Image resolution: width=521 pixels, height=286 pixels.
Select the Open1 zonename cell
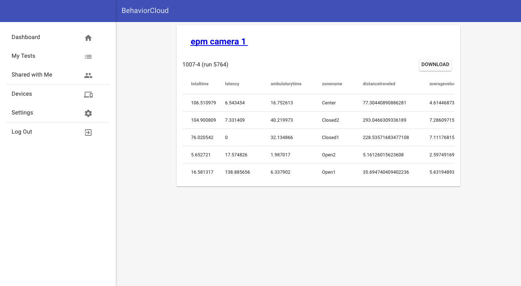329,172
